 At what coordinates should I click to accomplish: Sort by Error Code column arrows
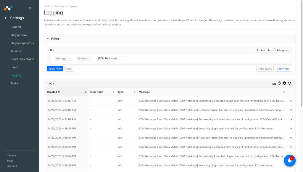pos(113,92)
